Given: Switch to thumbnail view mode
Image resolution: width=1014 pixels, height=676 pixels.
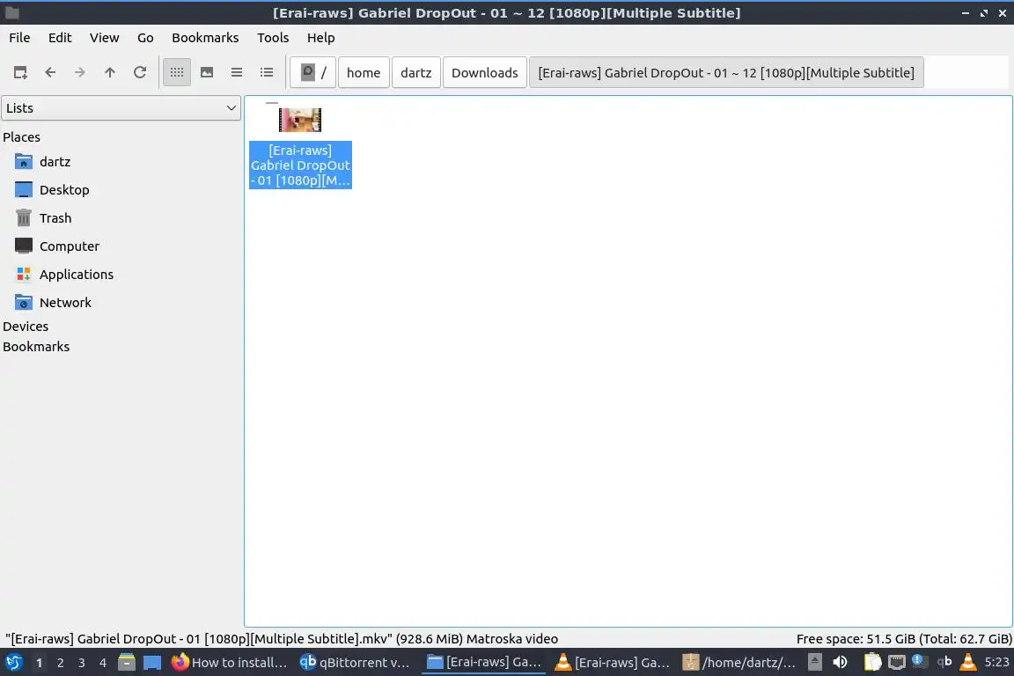Looking at the screenshot, I should click(207, 72).
